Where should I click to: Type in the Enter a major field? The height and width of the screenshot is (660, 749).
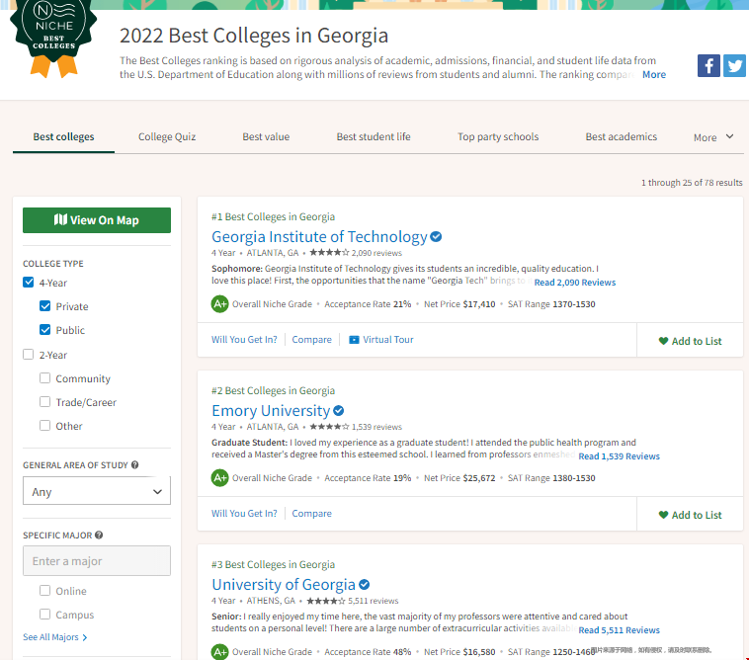(97, 561)
